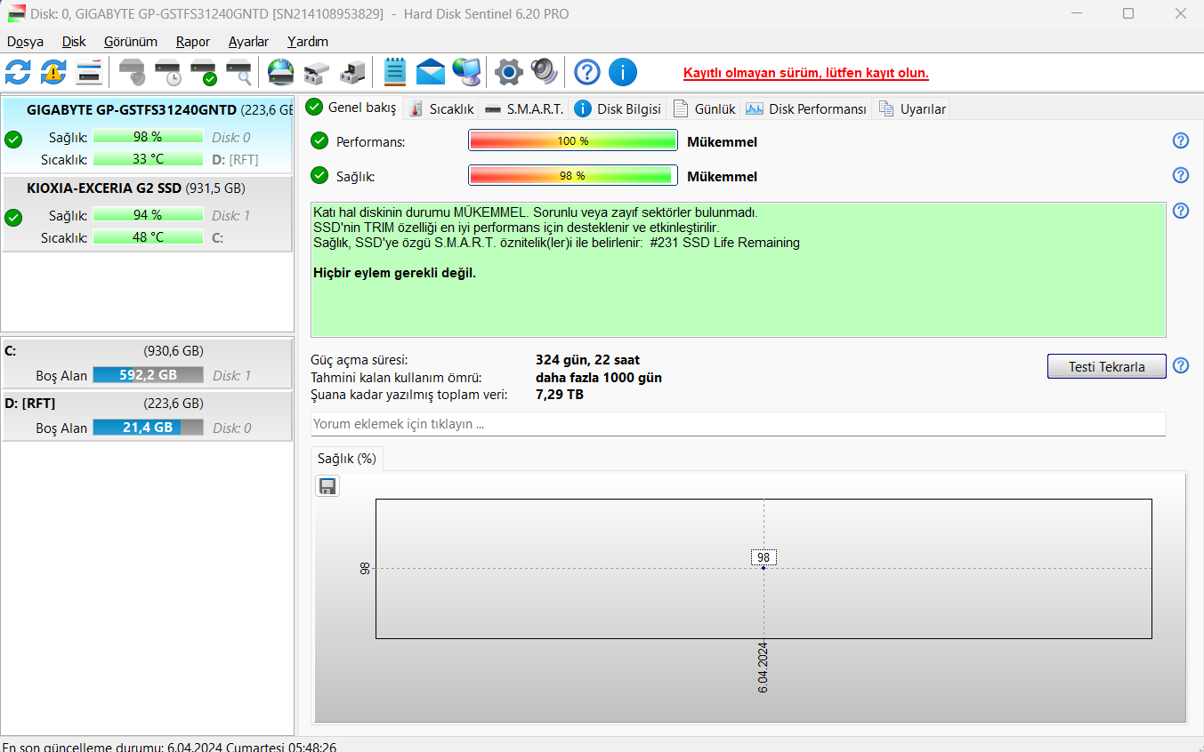Click the disk with magnifying glass icon
The width and height of the screenshot is (1204, 752).
tap(238, 72)
